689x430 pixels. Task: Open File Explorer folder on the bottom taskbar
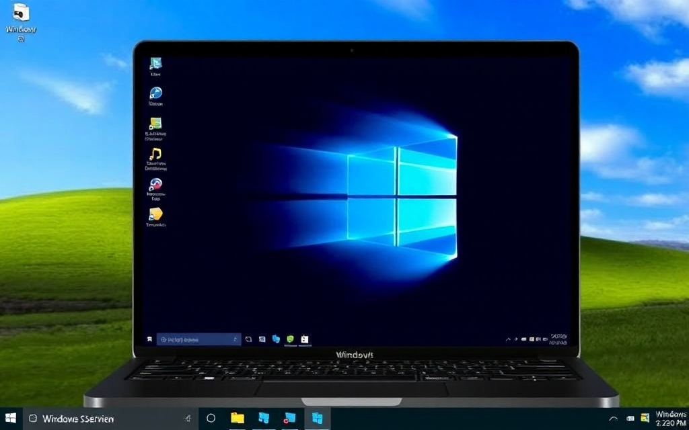click(238, 418)
